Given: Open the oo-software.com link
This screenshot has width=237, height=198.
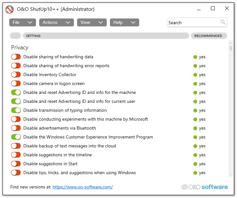Looking at the screenshot, I should tap(83, 187).
